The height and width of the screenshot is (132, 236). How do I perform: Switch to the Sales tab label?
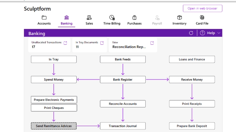(89, 23)
